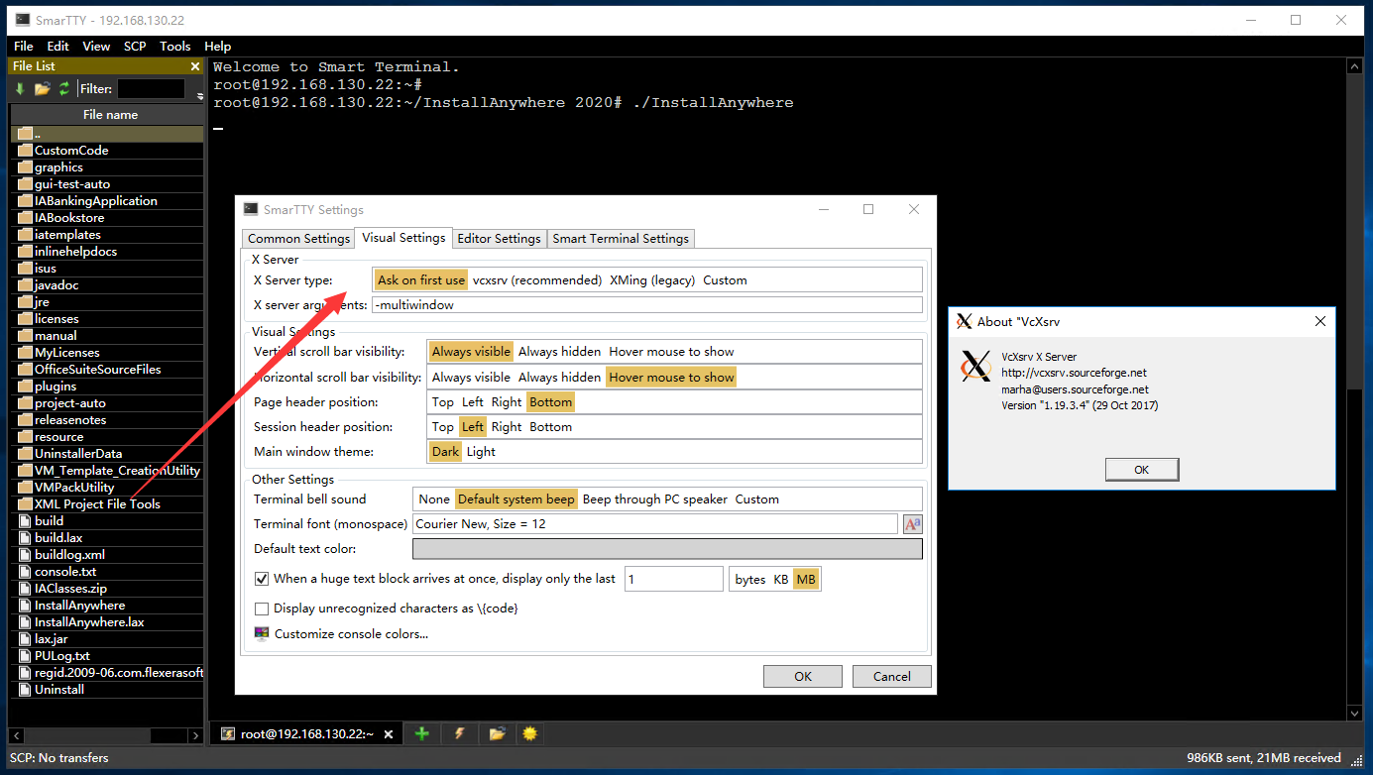
Task: Click OK in SmarTTY Settings dialog
Action: point(803,676)
